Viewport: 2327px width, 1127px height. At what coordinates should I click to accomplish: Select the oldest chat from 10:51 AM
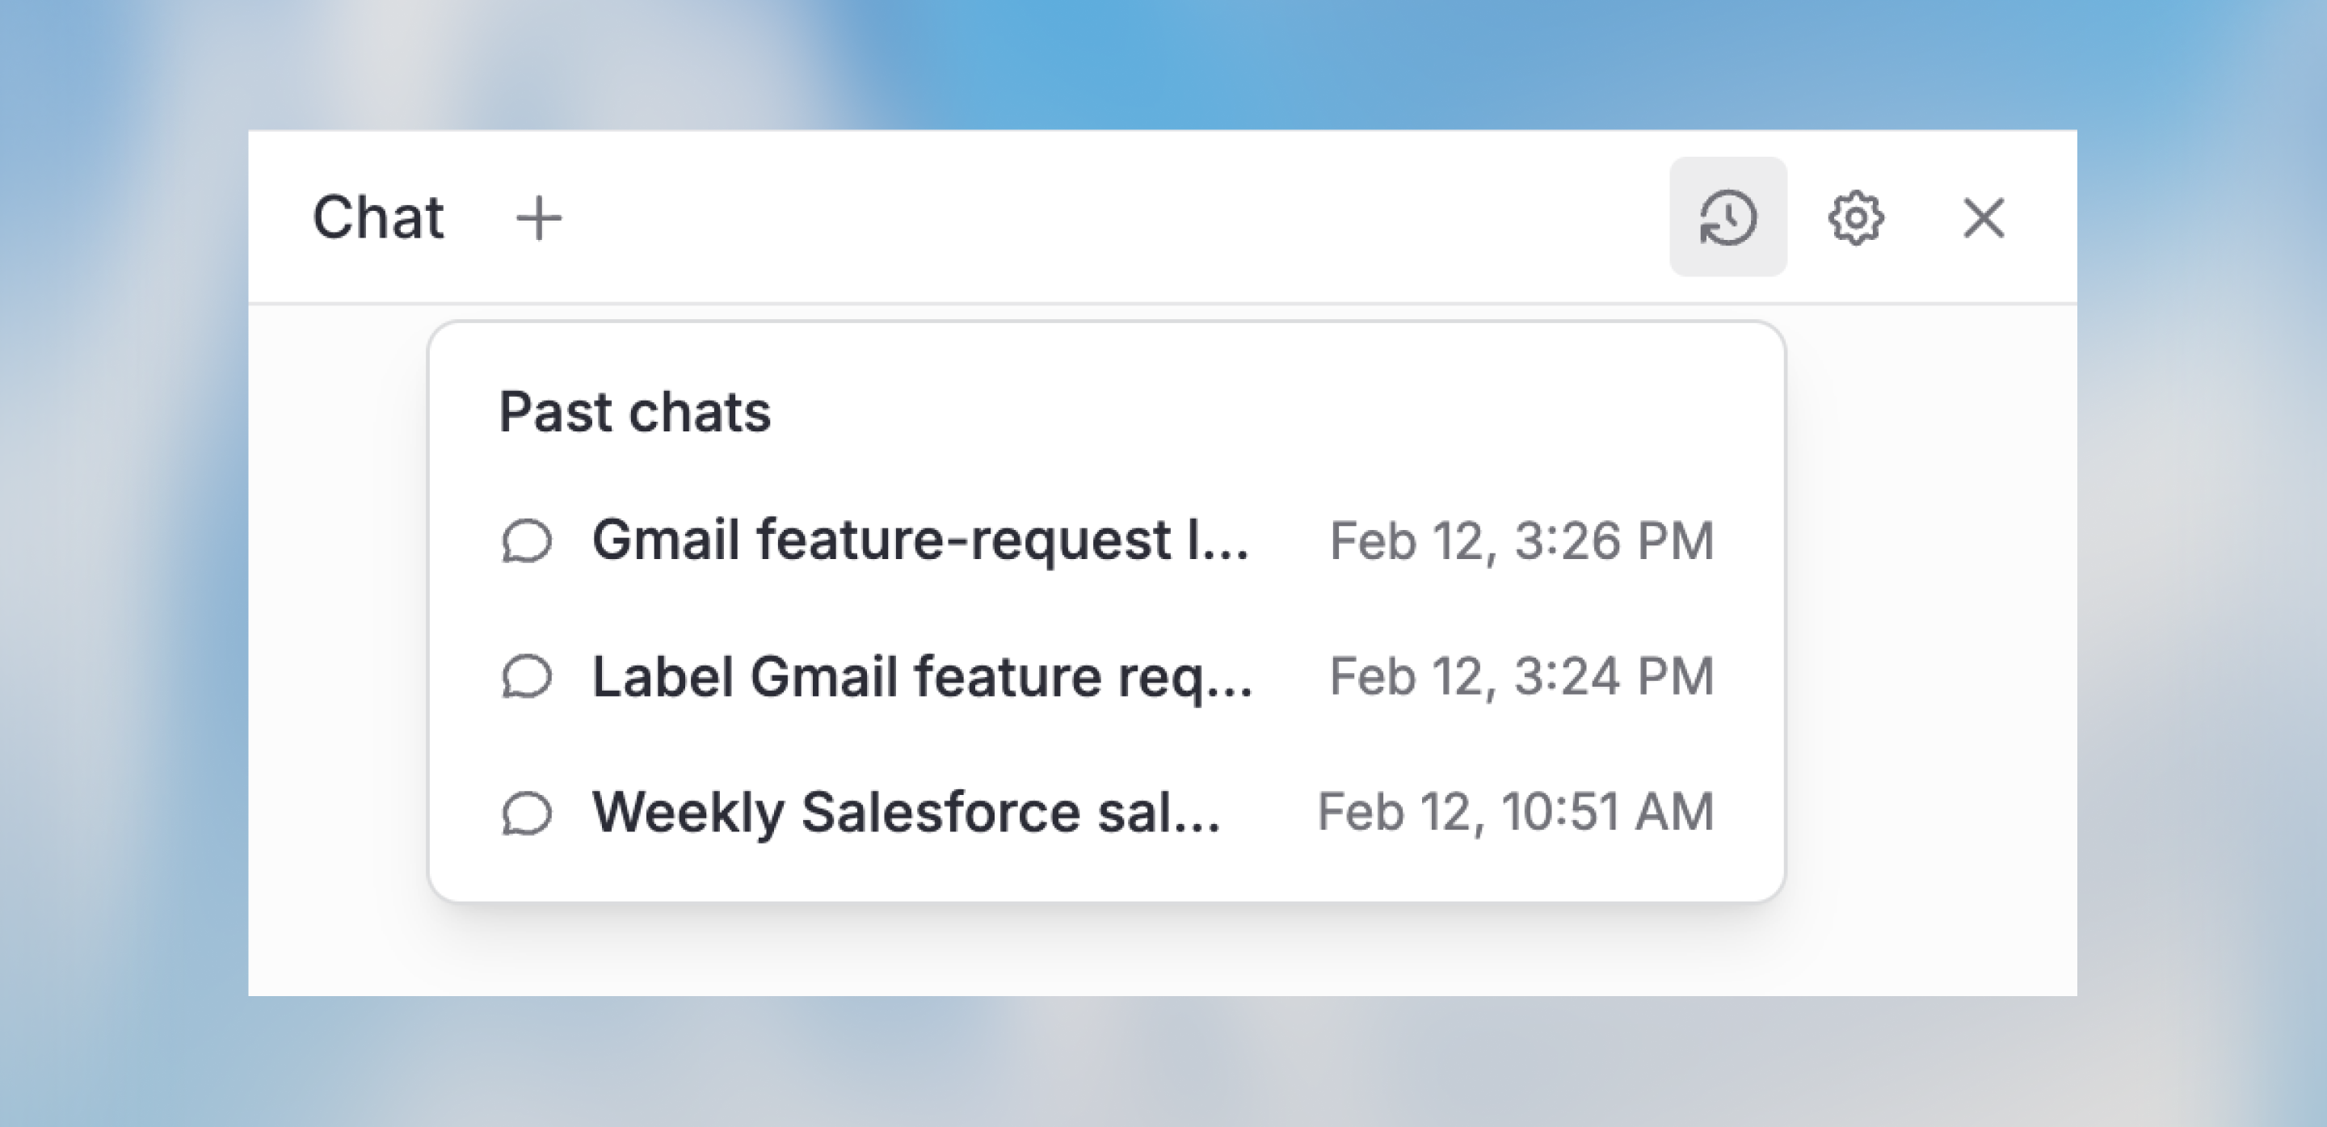906,812
